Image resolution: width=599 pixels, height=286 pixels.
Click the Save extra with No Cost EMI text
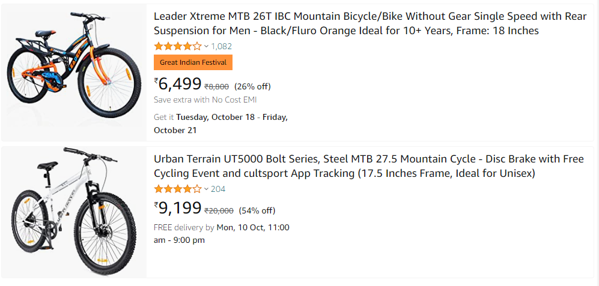[x=205, y=100]
